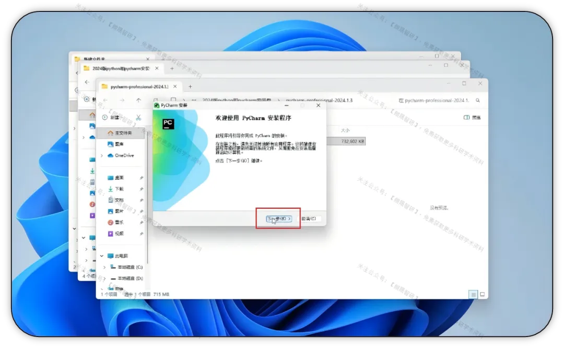Select the pycharm-professional-2024.1.3 tab in front Explorer
This screenshot has width=564, height=348.
point(139,86)
